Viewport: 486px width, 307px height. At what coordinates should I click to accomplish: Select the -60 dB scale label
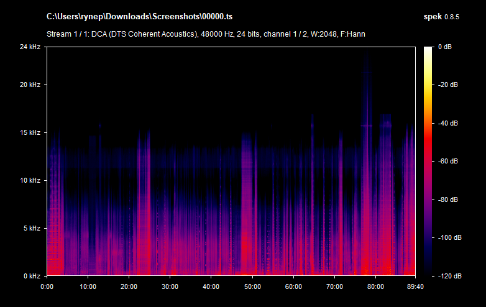tap(447, 162)
